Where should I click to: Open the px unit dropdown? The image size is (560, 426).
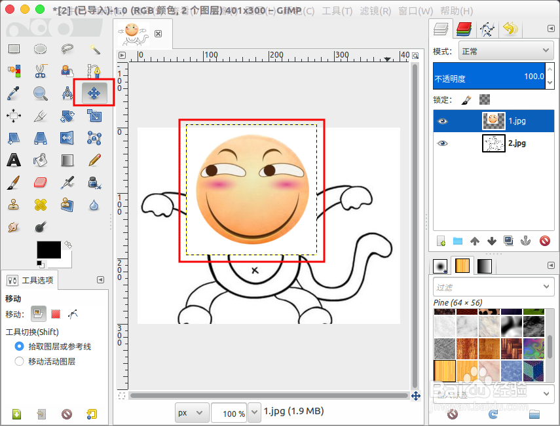pyautogui.click(x=191, y=413)
